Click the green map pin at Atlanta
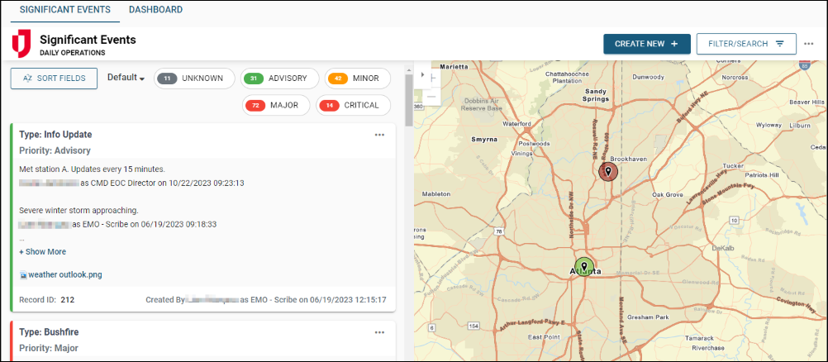The image size is (828, 362). 584,266
